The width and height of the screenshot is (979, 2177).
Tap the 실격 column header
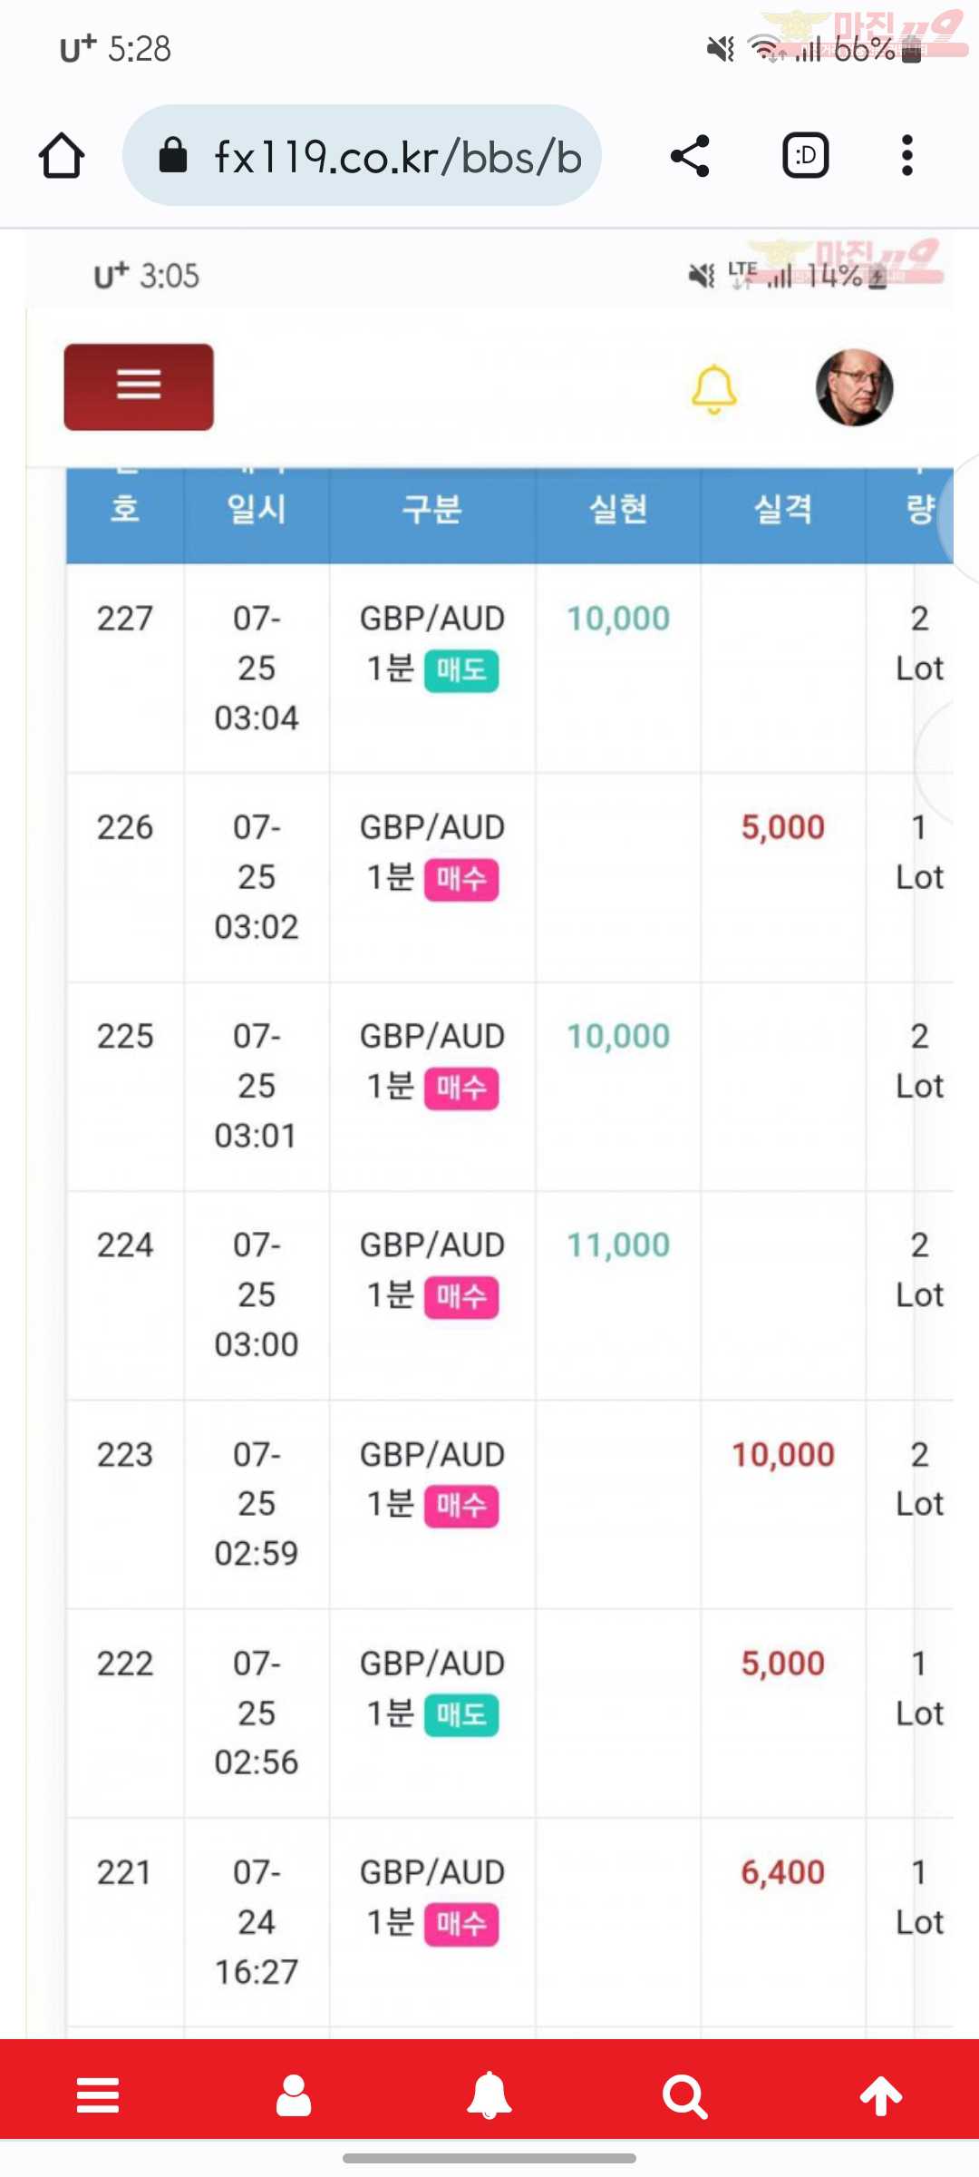(x=783, y=509)
